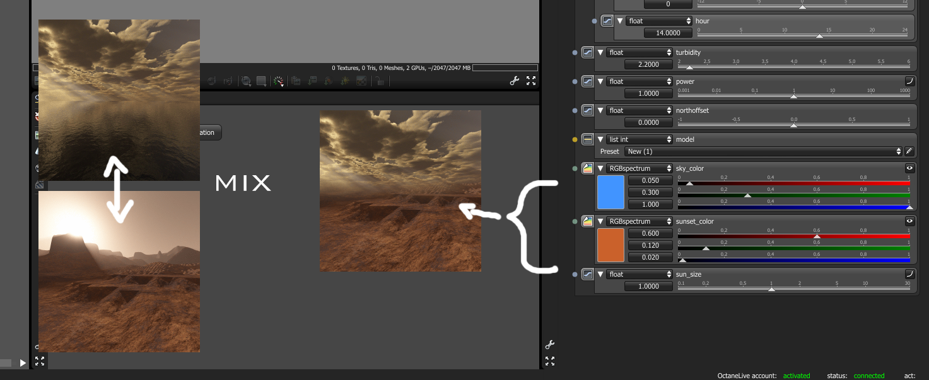Viewport: 929px width, 380px height.
Task: Collapse the northoffset parameter triangle
Action: 600,110
